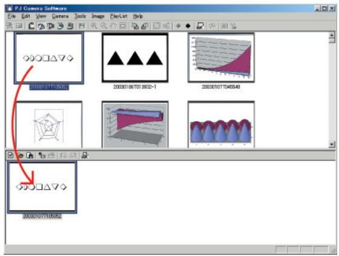Image resolution: width=339 pixels, height=256 pixels.
Task: Select the magenta curve chart thumbnail
Action: coord(221,57)
